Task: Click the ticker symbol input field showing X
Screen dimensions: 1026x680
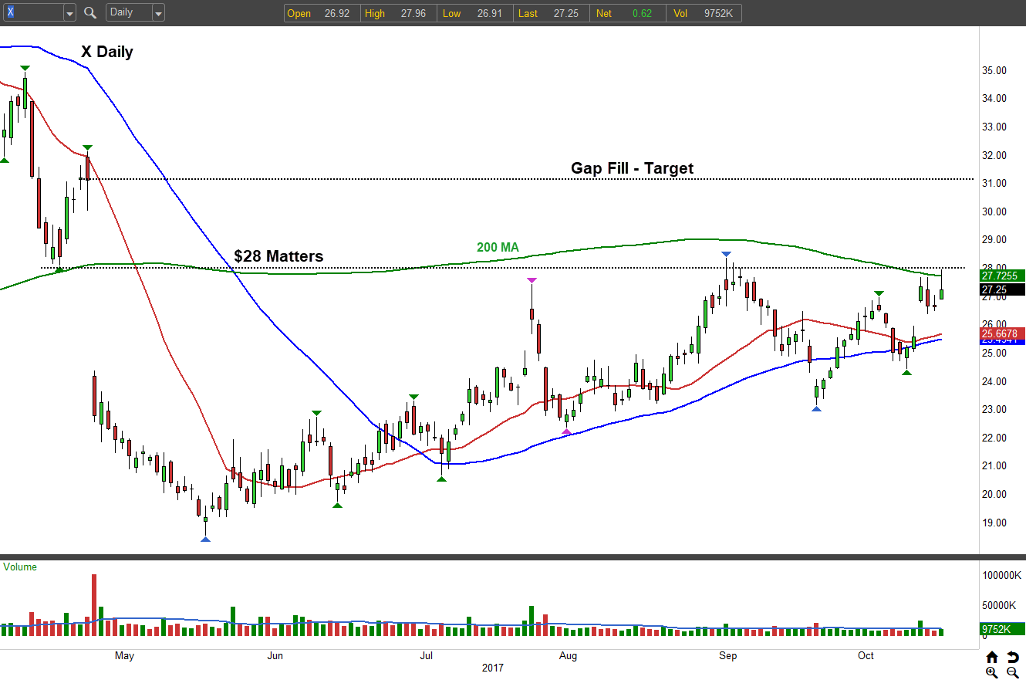Action: [34, 13]
